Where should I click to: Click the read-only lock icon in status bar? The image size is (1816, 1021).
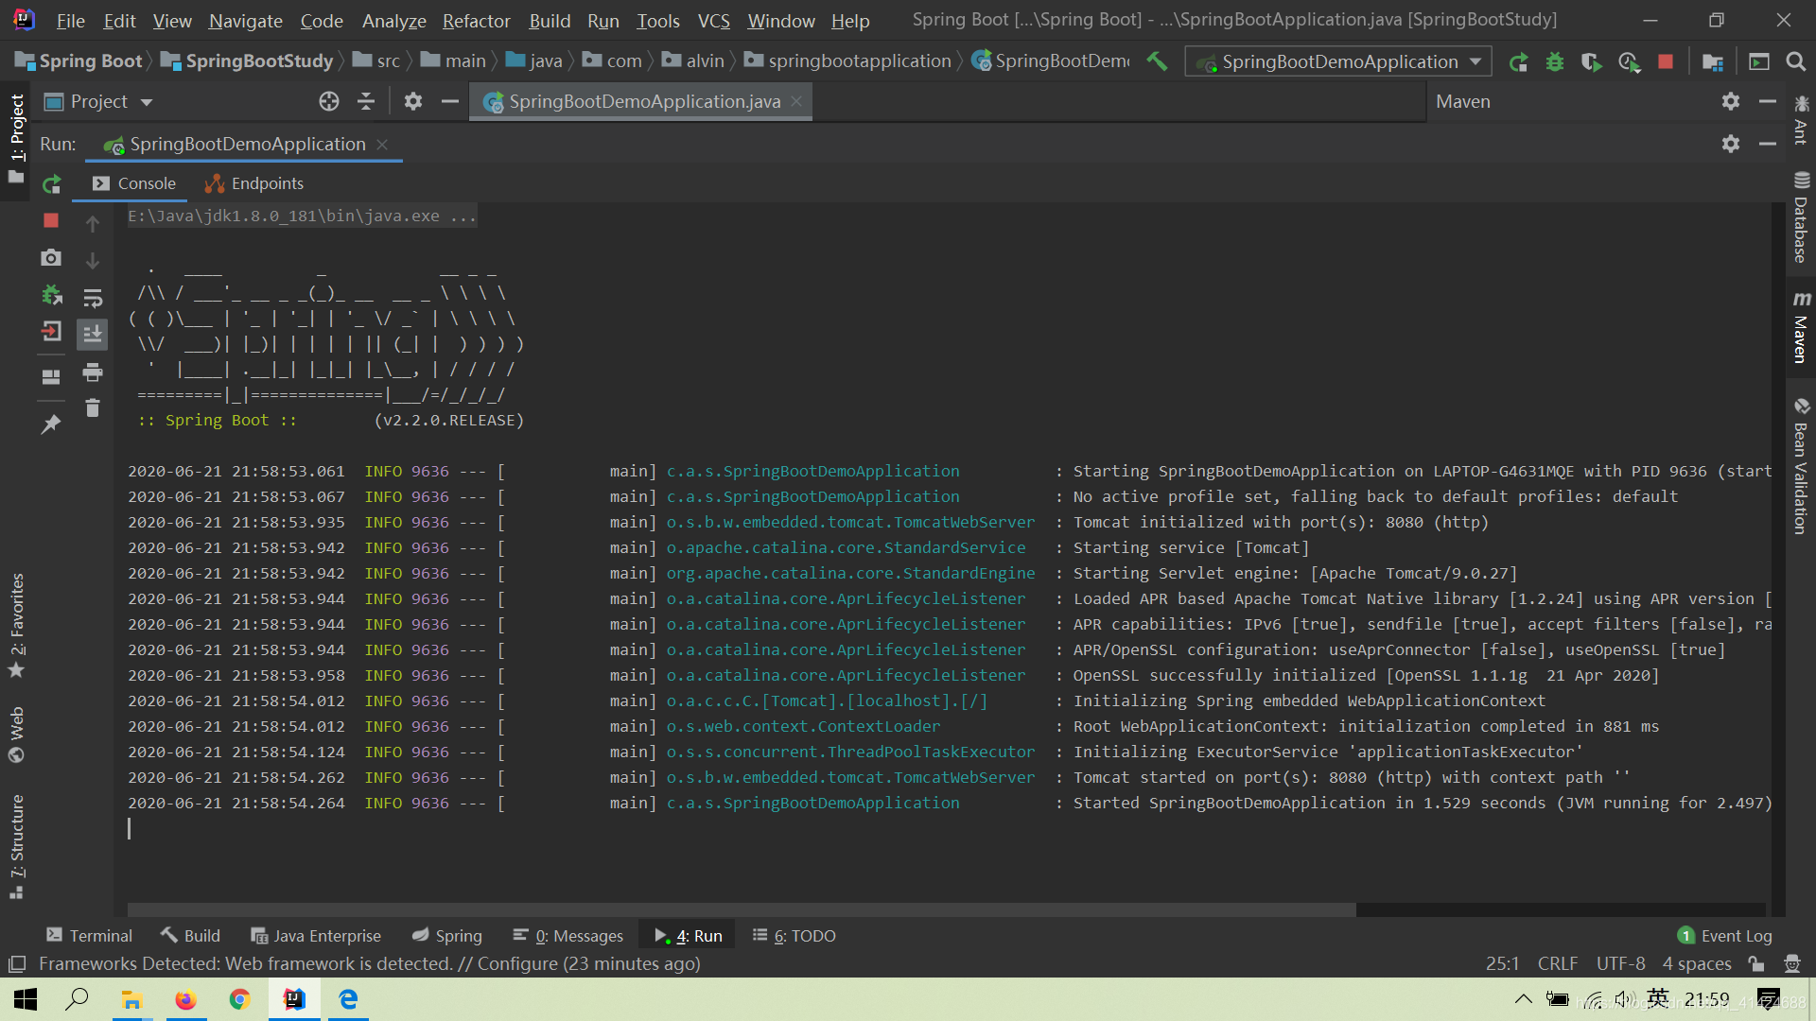coord(1756,963)
